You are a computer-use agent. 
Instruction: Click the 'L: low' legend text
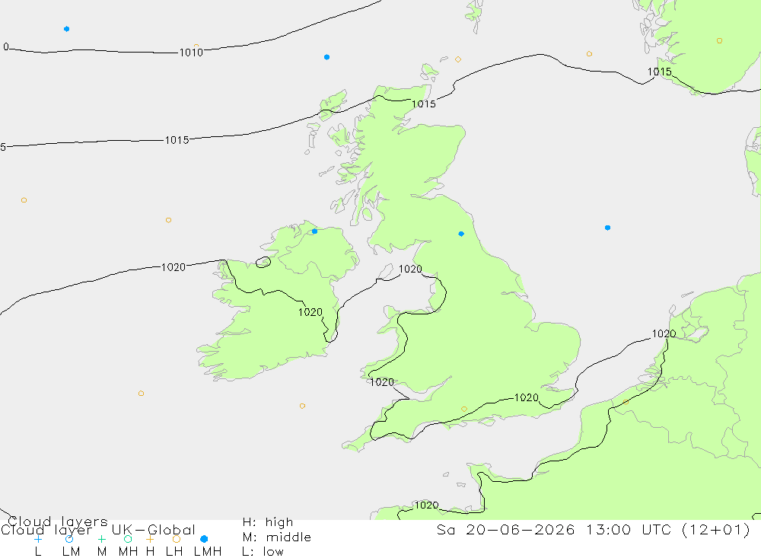click(263, 552)
